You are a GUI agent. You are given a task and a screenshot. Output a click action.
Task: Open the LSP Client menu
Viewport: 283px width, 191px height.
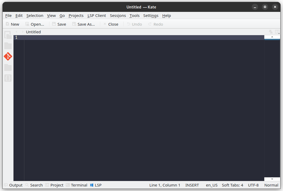[96, 16]
